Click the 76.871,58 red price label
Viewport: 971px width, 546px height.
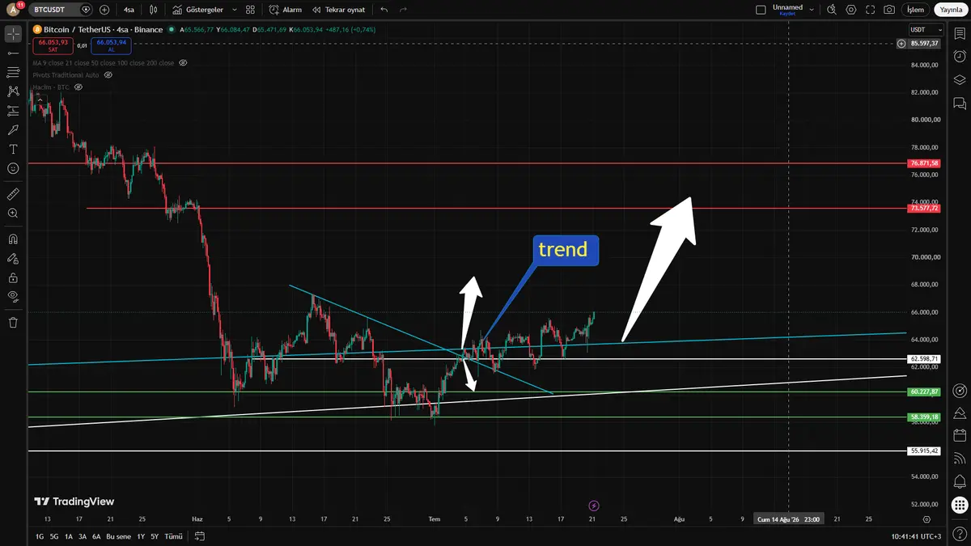pyautogui.click(x=924, y=163)
